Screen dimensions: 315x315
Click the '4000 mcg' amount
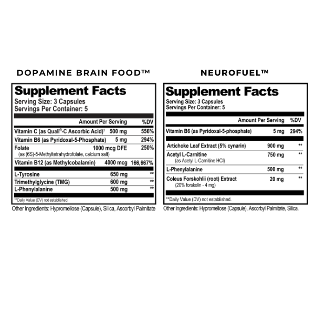click(116, 163)
